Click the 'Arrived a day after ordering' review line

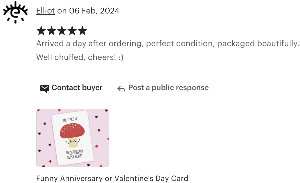(x=167, y=44)
